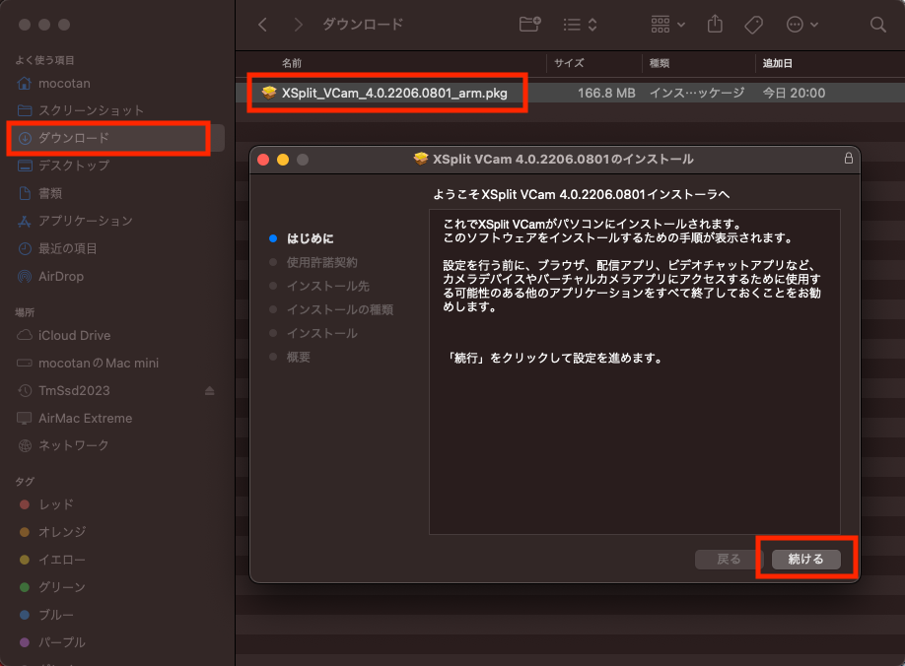Click the Tags icon in the Finder toolbar
905x666 pixels.
click(x=754, y=25)
